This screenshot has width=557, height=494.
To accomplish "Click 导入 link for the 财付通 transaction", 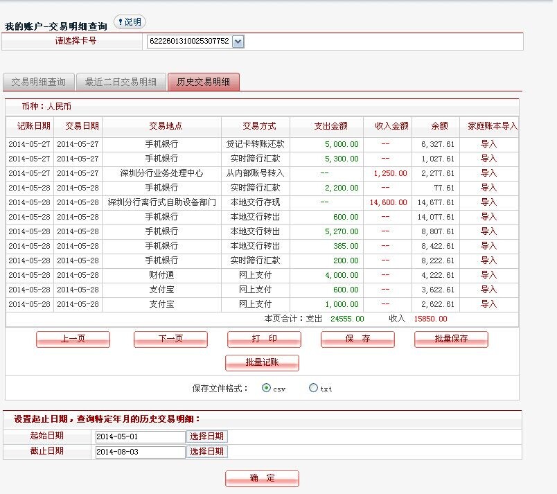I will (488, 275).
